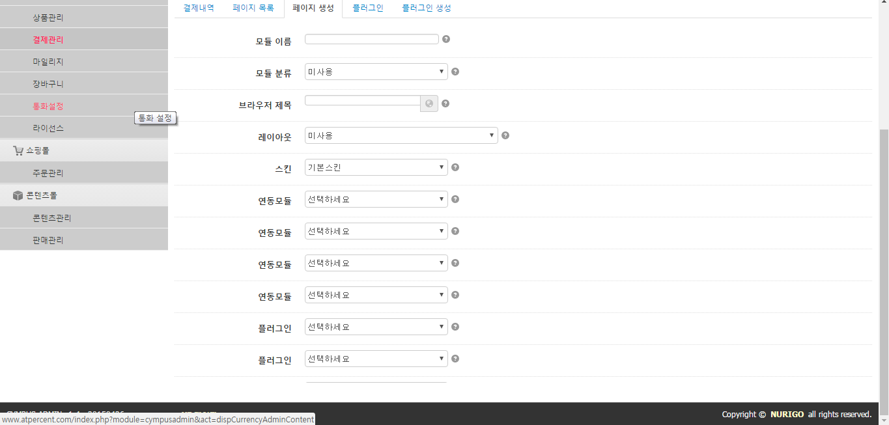Open help tooltip for 모듈 분류
Viewport: 889px width, 425px height.
pyautogui.click(x=455, y=72)
